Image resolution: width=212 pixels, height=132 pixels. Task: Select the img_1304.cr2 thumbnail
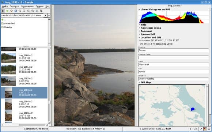(x=8, y=104)
